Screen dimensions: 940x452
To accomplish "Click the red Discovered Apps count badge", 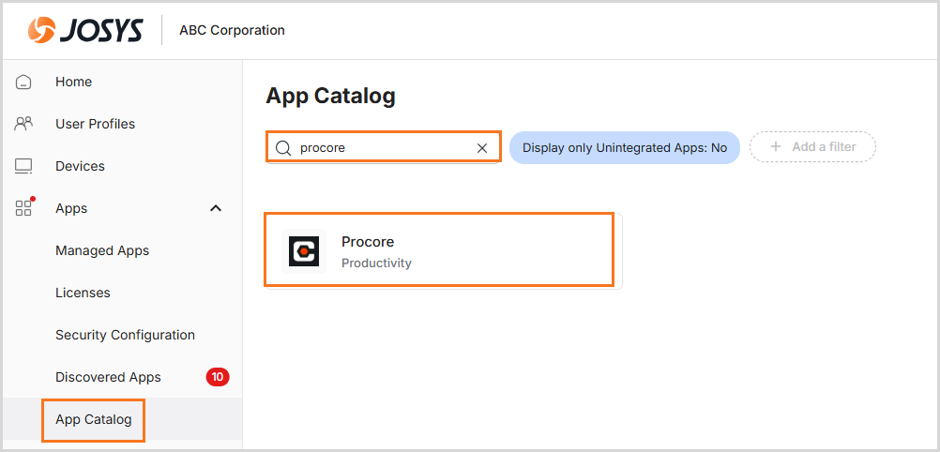I will (218, 377).
